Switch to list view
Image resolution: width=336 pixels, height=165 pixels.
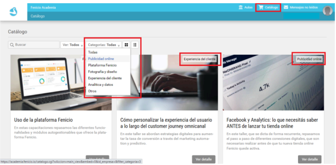135,45
